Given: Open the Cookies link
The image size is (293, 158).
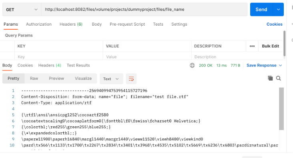Looking at the screenshot, I should click(x=274, y=24).
